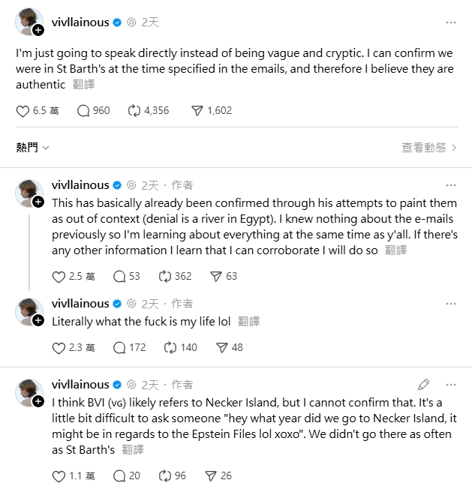Translate the Necker Island reply
The height and width of the screenshot is (492, 472).
click(x=132, y=450)
